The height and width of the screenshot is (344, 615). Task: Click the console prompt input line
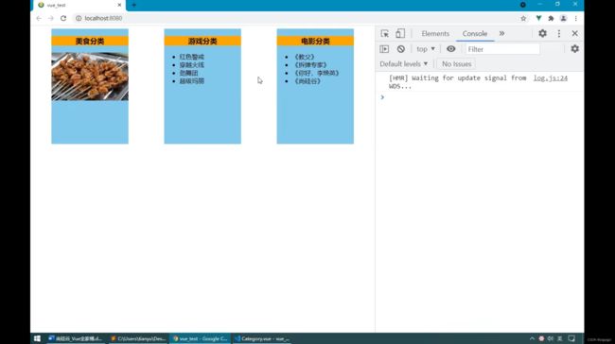tap(480, 97)
